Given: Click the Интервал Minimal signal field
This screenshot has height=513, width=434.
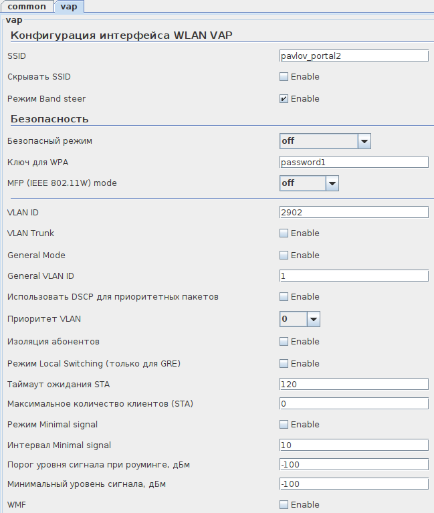Looking at the screenshot, I should tap(353, 445).
